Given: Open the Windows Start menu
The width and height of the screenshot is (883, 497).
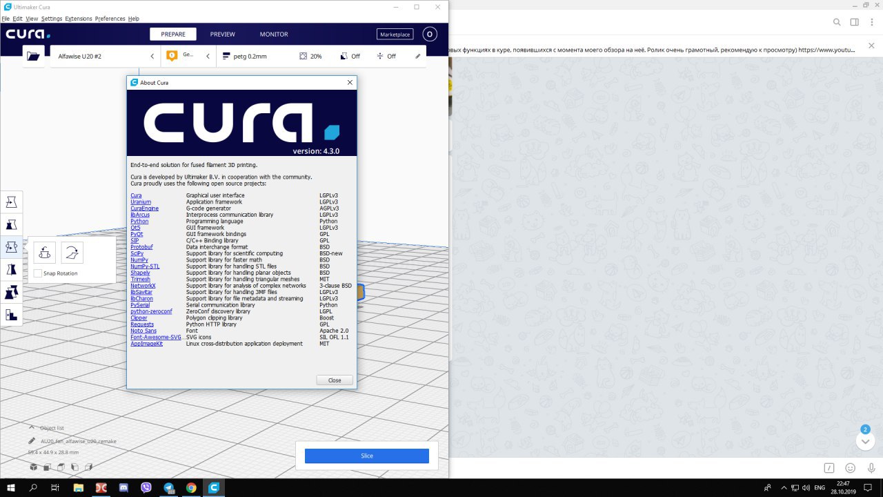Looking at the screenshot, I should (11, 487).
